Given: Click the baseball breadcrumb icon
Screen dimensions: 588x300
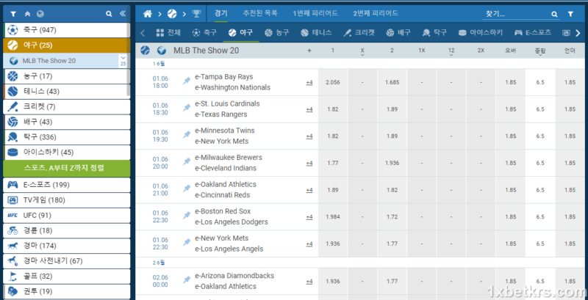Looking at the screenshot, I should (172, 14).
